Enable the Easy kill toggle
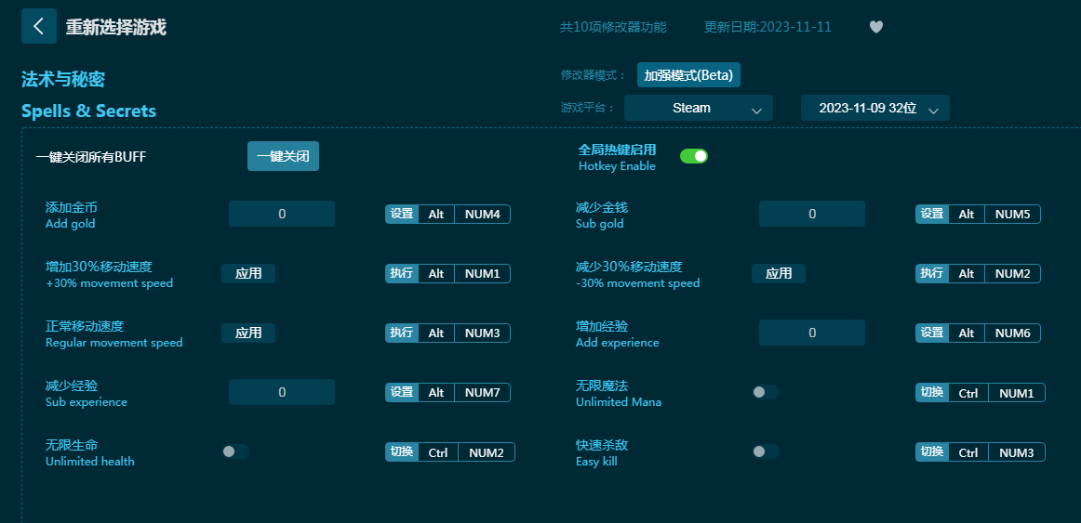The width and height of the screenshot is (1081, 523). coord(766,451)
